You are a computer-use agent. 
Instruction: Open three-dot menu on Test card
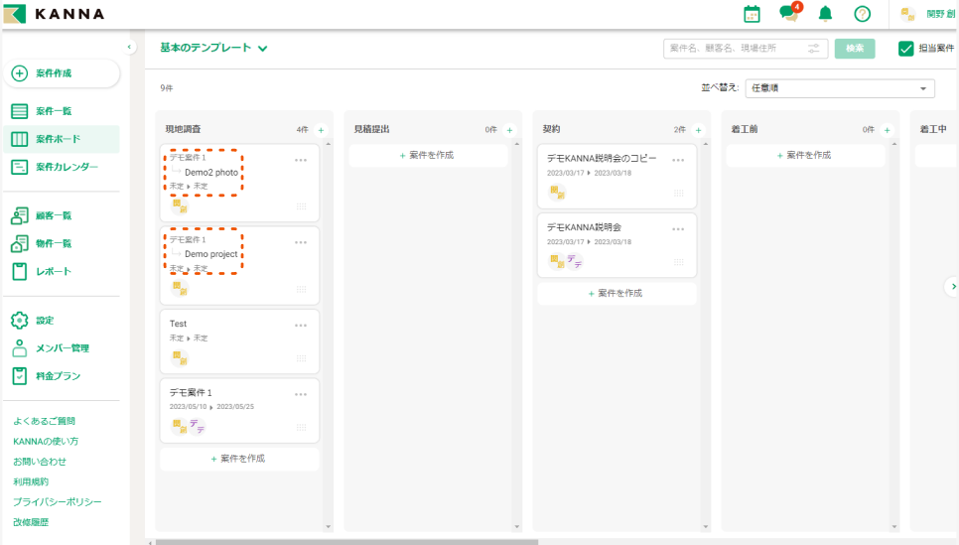pos(301,325)
